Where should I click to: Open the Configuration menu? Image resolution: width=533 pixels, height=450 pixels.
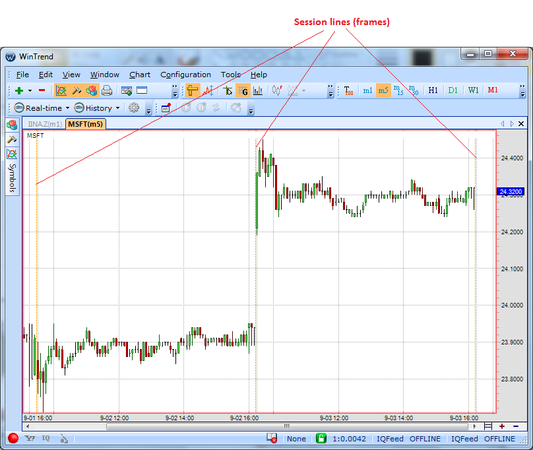185,75
